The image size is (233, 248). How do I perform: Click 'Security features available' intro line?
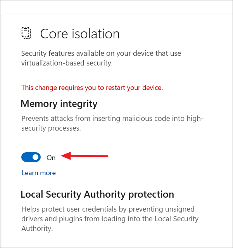click(62, 53)
